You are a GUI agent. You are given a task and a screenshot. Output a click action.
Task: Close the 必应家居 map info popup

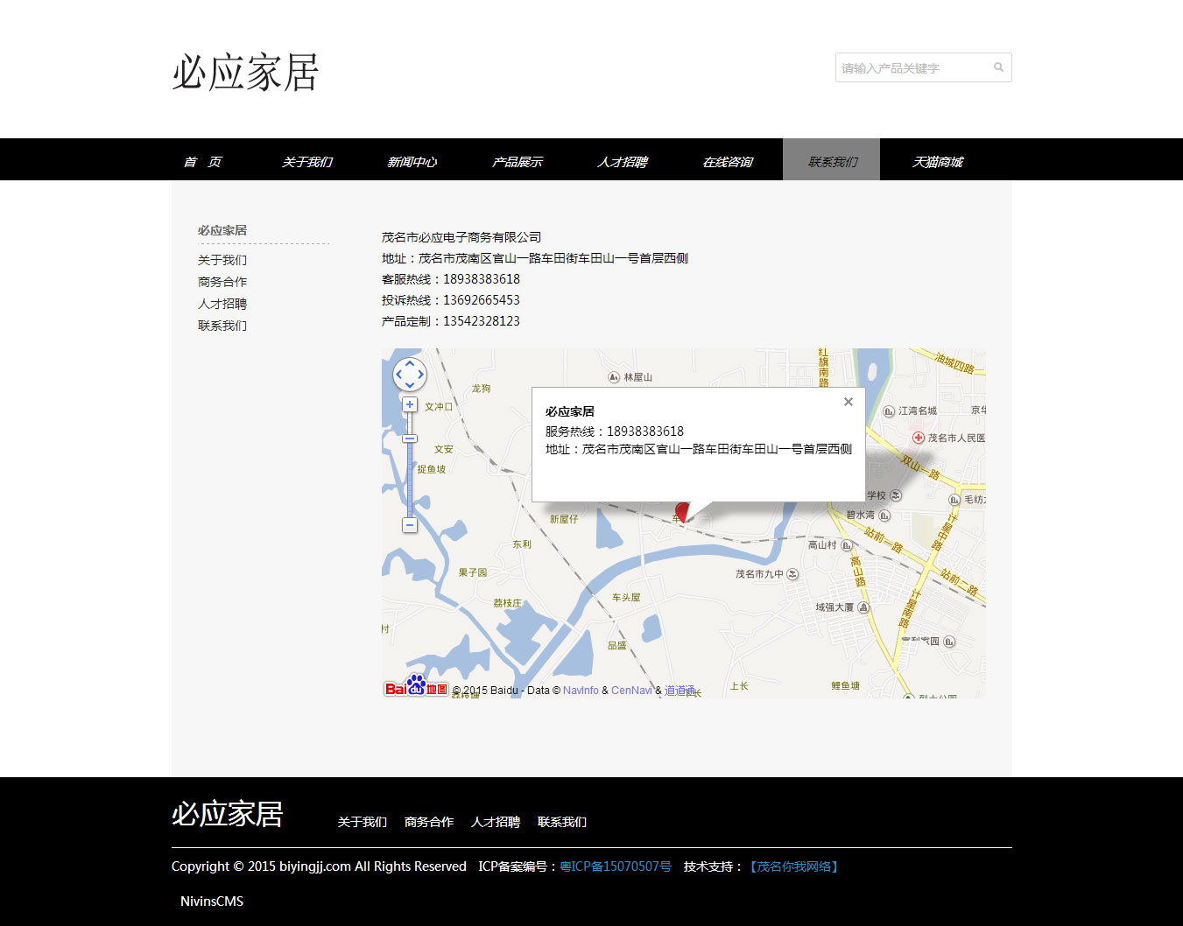pyautogui.click(x=848, y=402)
